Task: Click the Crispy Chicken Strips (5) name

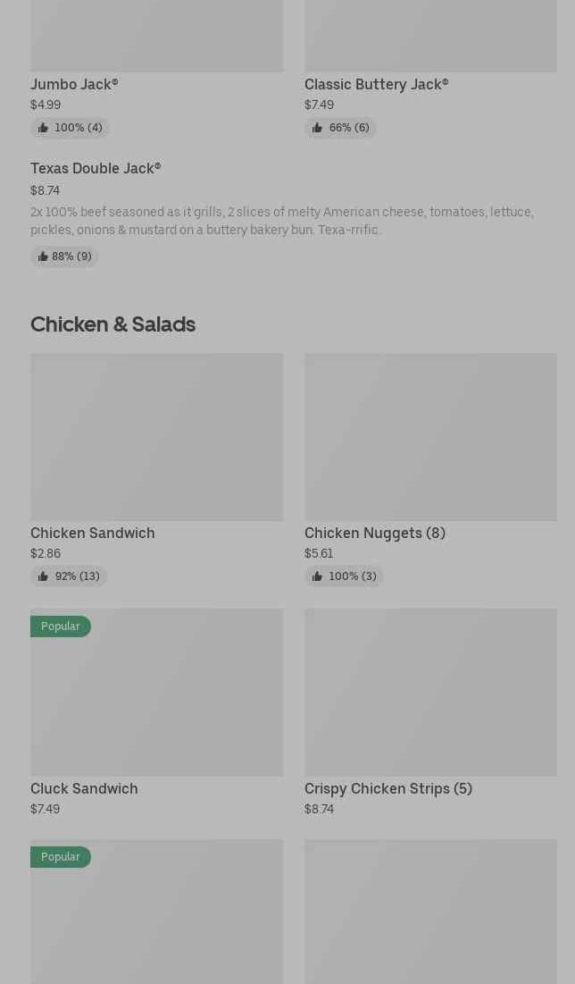Action: [x=388, y=788]
